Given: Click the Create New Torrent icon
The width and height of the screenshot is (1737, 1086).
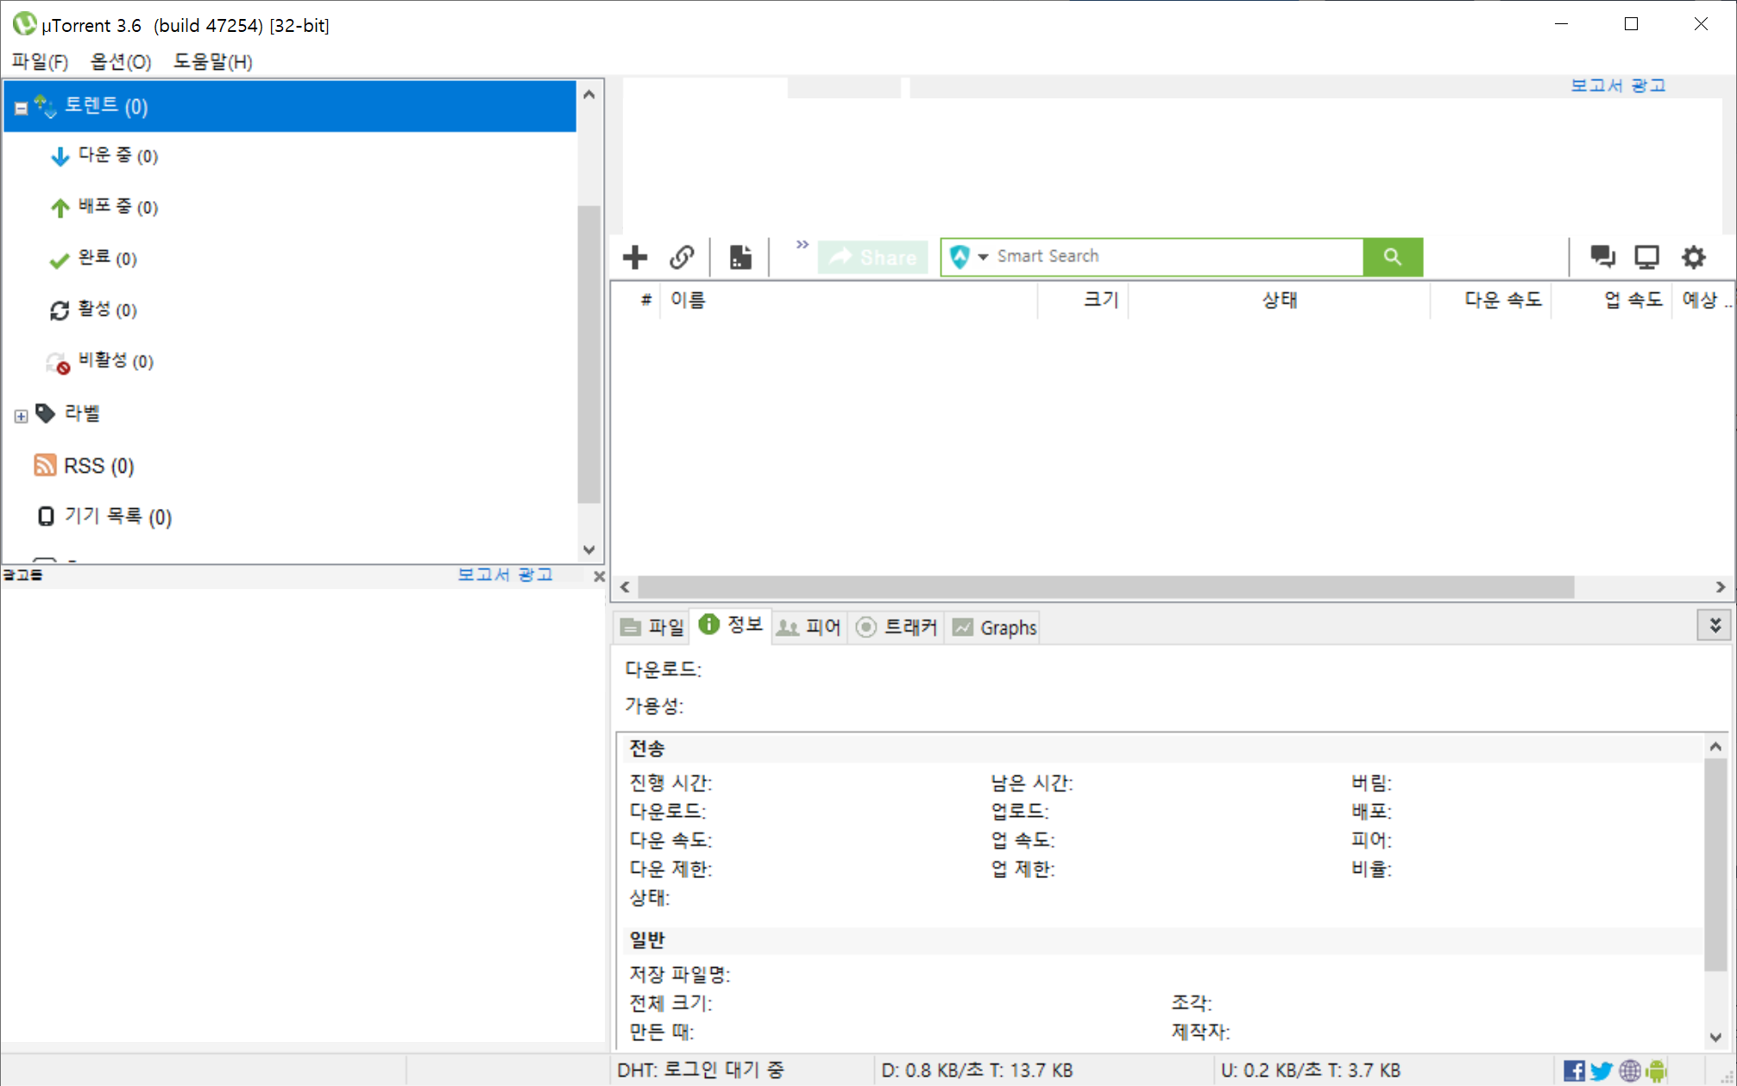Looking at the screenshot, I should 740,257.
